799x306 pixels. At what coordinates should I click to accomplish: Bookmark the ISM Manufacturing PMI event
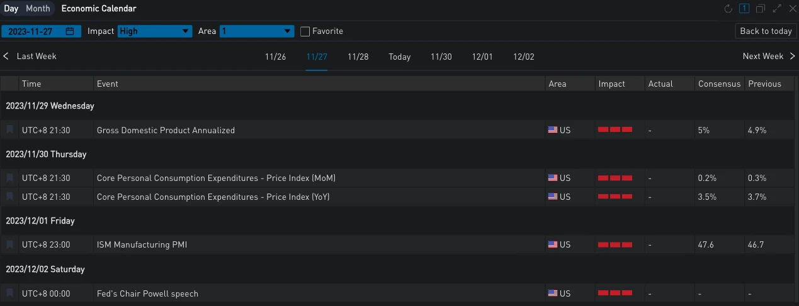click(9, 244)
